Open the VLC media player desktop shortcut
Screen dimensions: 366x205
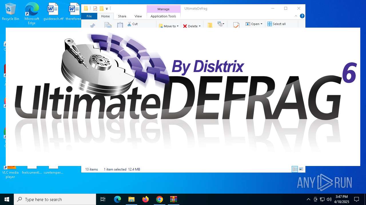click(x=10, y=172)
